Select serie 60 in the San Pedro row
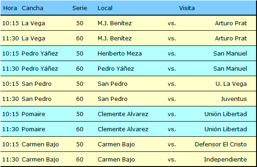This screenshot has height=167, width=257. pyautogui.click(x=80, y=99)
